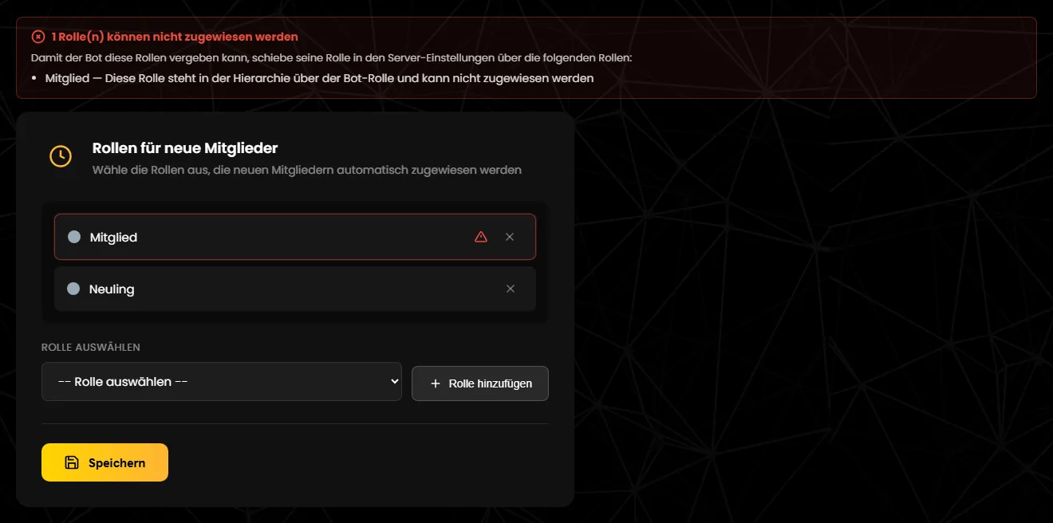Click the warning triangle on the Mitglied row
The height and width of the screenshot is (523, 1053).
click(480, 237)
